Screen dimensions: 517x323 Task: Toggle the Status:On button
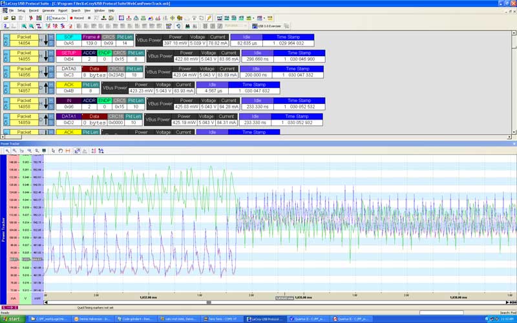coord(57,18)
